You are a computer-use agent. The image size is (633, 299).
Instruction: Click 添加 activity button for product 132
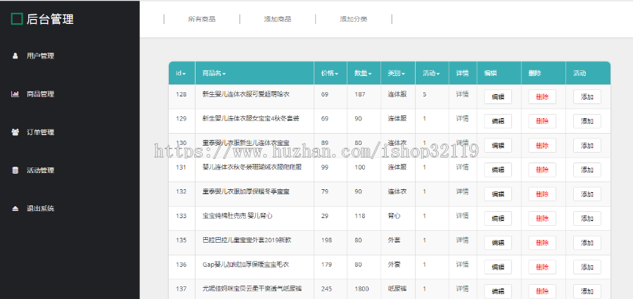tap(587, 194)
